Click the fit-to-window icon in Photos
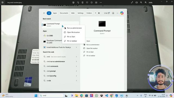This screenshot has height=98, width=174. click(x=136, y=2)
